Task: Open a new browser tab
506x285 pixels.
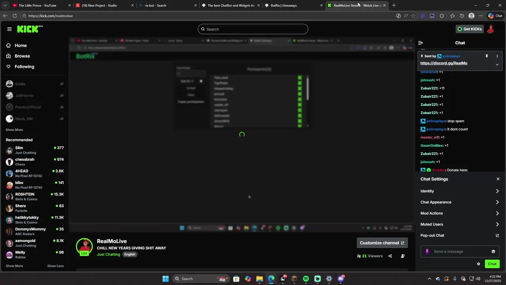Action: pos(394,6)
